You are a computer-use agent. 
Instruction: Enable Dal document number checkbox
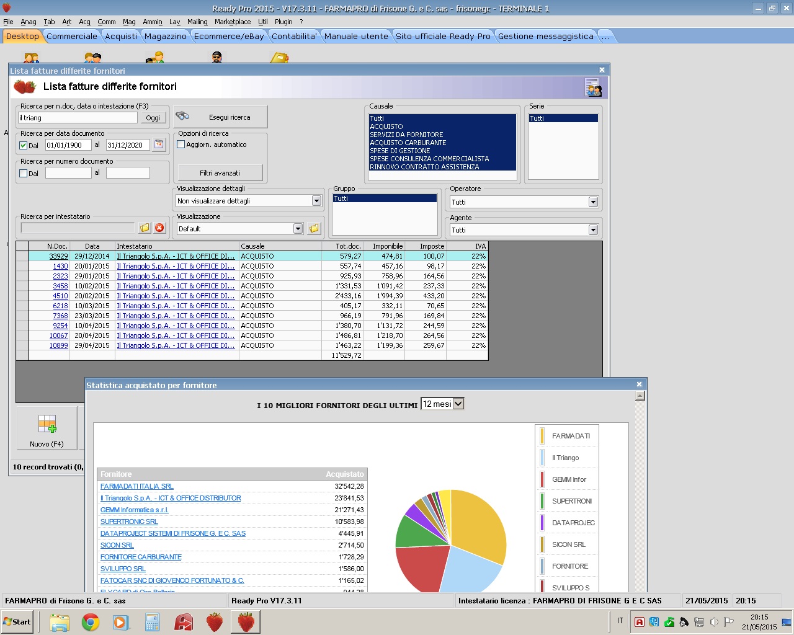[24, 174]
